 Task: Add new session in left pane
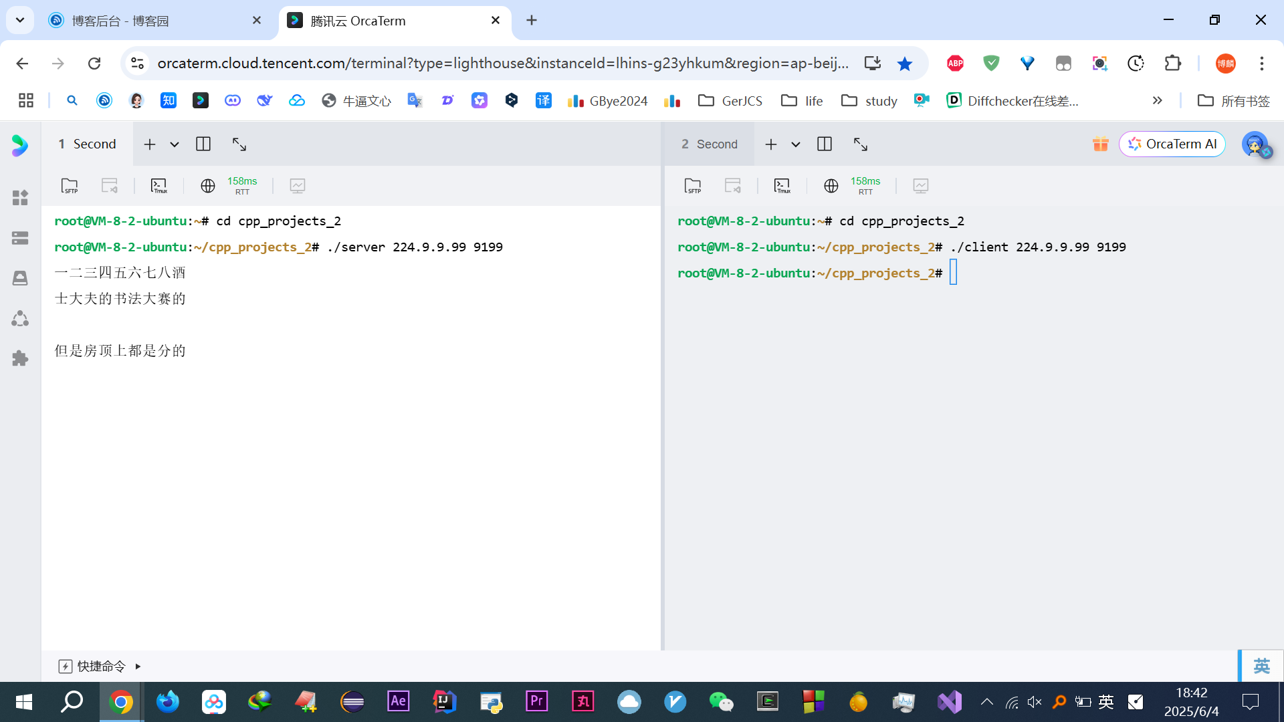coord(150,144)
